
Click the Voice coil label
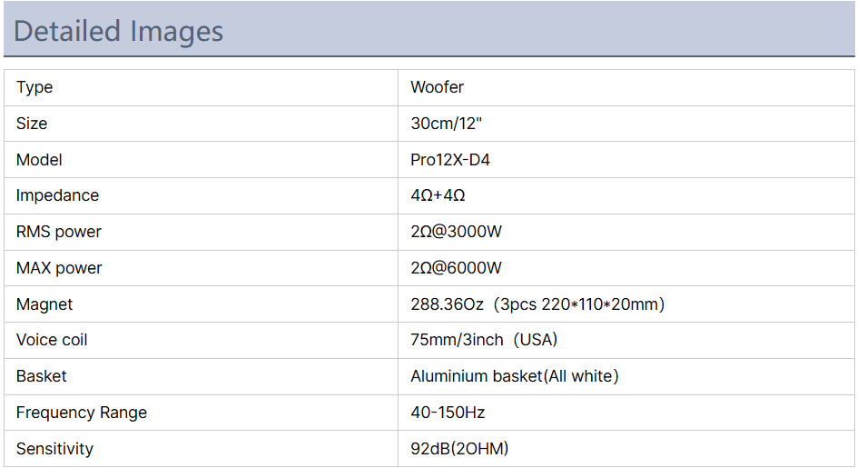(x=52, y=340)
